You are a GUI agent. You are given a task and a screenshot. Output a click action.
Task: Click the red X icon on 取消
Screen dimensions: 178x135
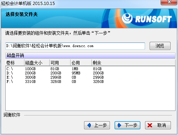point(150,125)
